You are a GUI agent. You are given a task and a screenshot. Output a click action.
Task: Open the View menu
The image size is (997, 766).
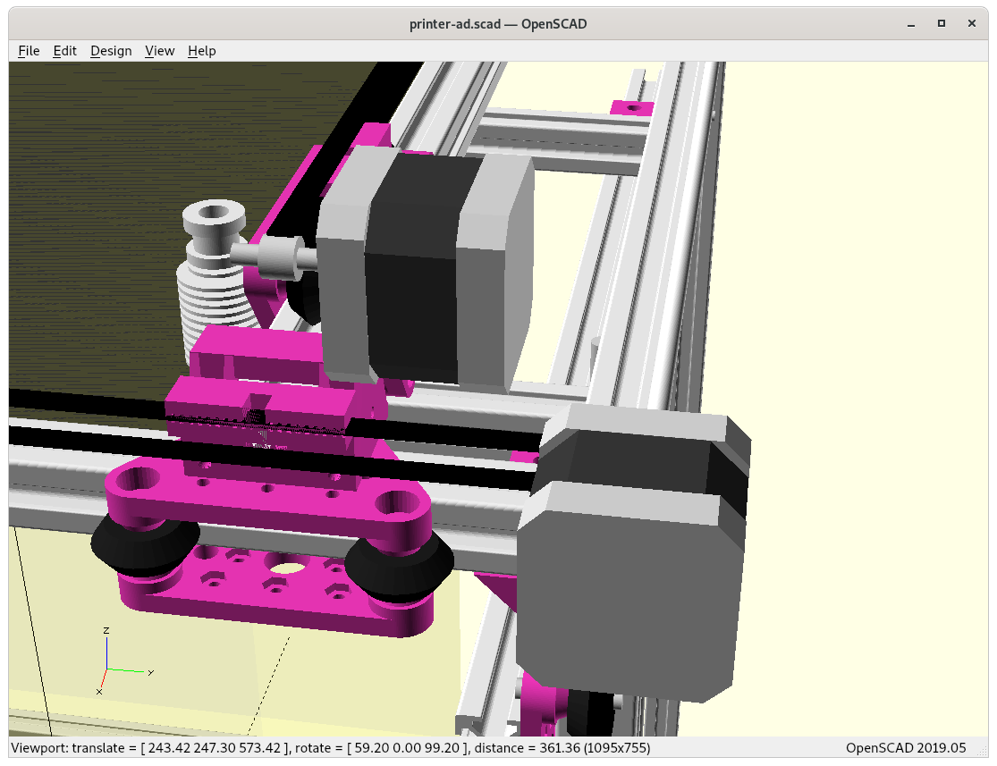coord(159,51)
